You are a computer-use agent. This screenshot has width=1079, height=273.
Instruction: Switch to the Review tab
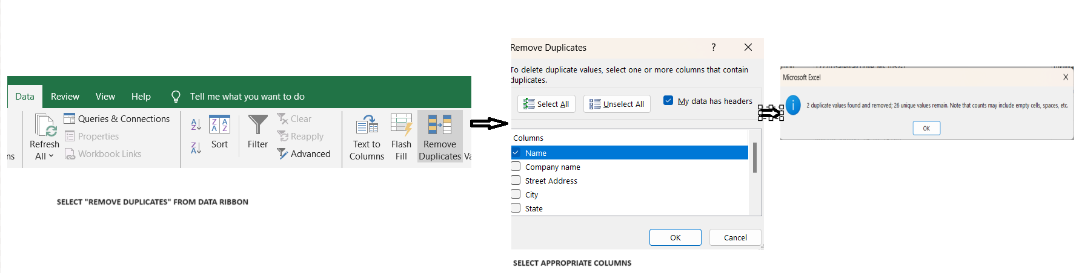(x=65, y=97)
